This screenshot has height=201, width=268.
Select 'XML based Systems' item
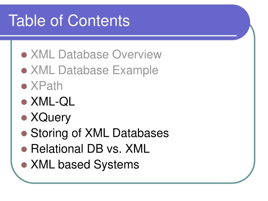[x=85, y=165]
